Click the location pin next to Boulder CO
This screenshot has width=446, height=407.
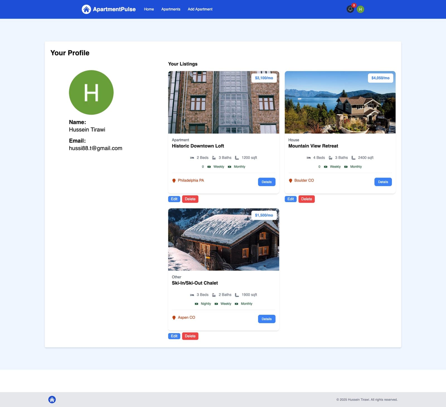[290, 181]
